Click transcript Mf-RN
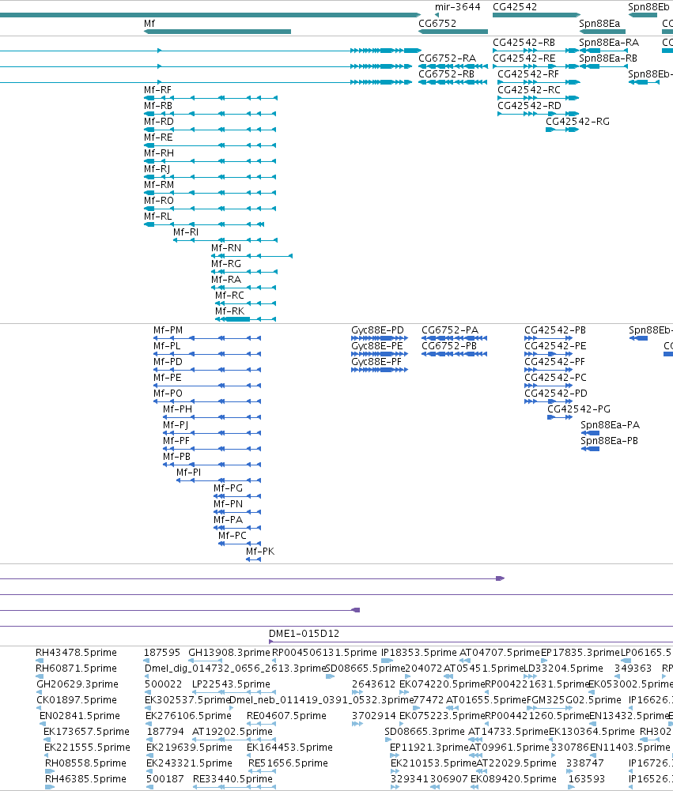The width and height of the screenshot is (673, 791). (x=226, y=248)
